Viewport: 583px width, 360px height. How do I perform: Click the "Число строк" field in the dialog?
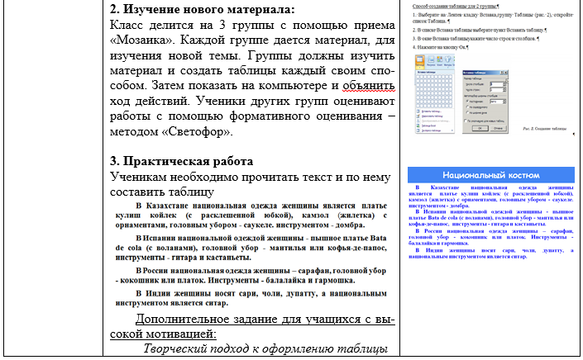(496, 90)
